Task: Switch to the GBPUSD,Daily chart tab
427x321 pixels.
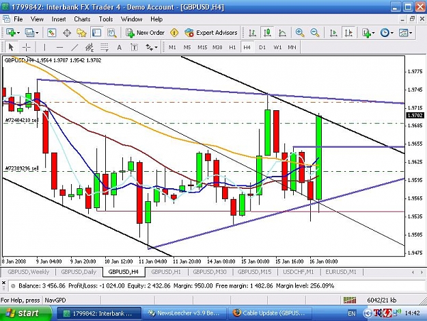Action: pos(79,272)
